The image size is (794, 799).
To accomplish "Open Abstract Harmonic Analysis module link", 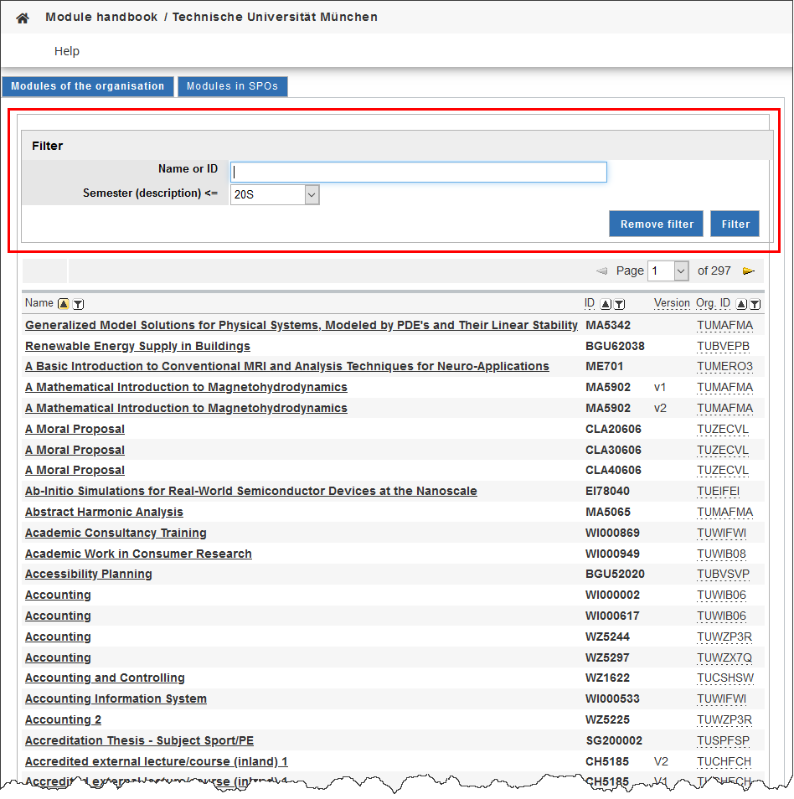I will point(104,512).
